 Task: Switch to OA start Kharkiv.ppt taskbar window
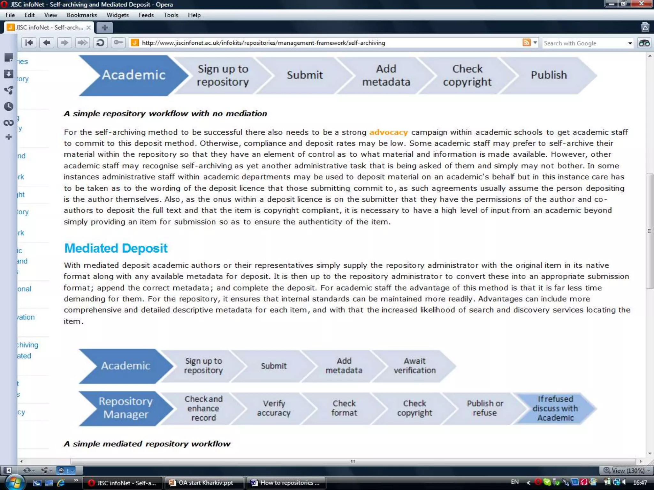(204, 483)
